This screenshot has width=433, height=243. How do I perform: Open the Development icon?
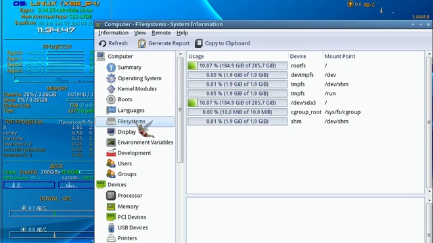point(111,153)
